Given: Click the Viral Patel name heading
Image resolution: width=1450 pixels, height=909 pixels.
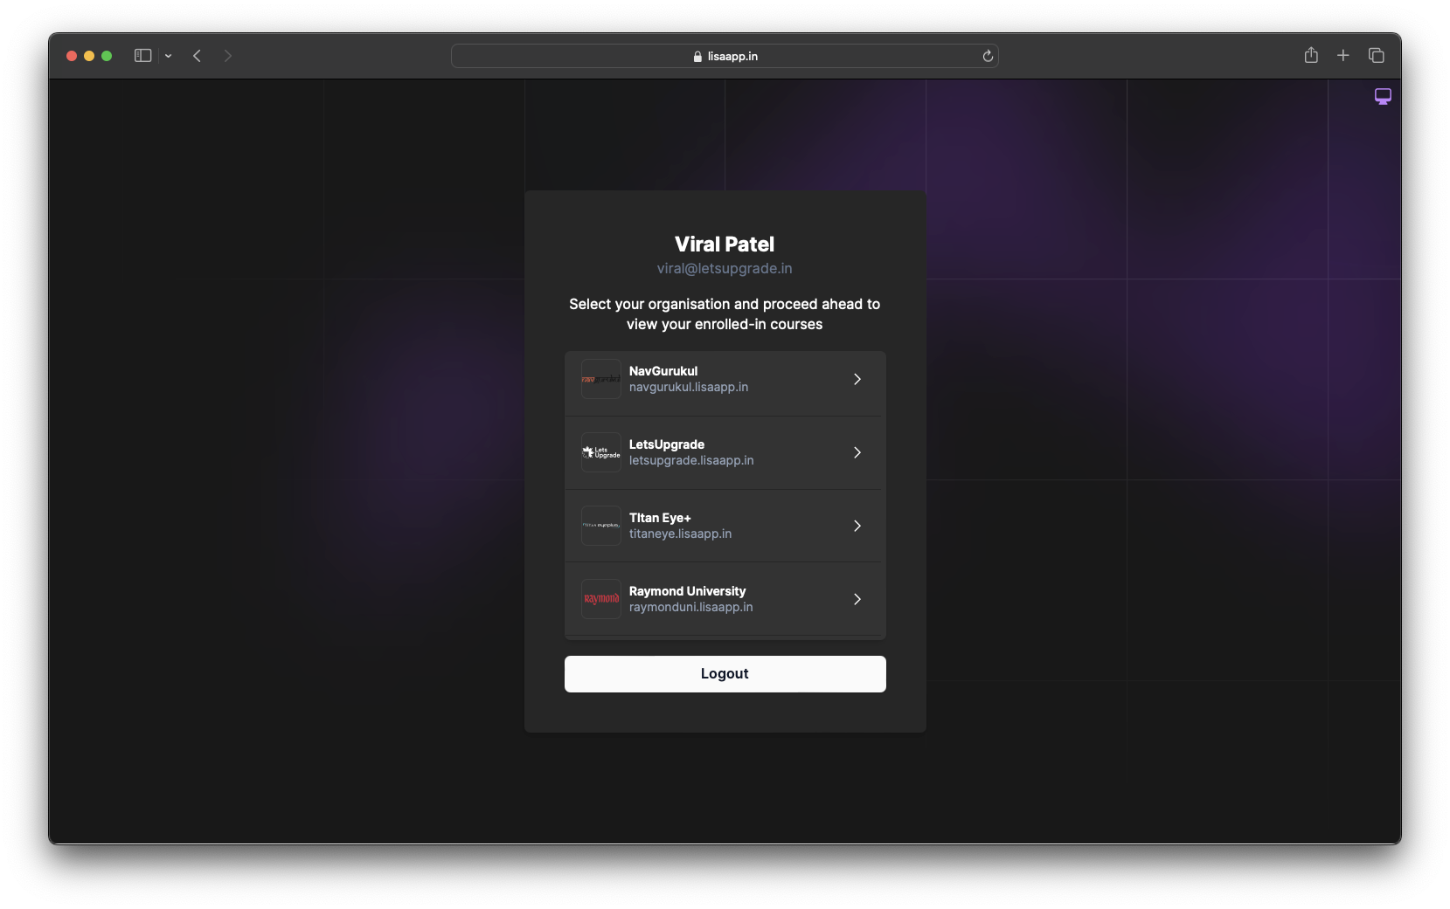Looking at the screenshot, I should [725, 244].
